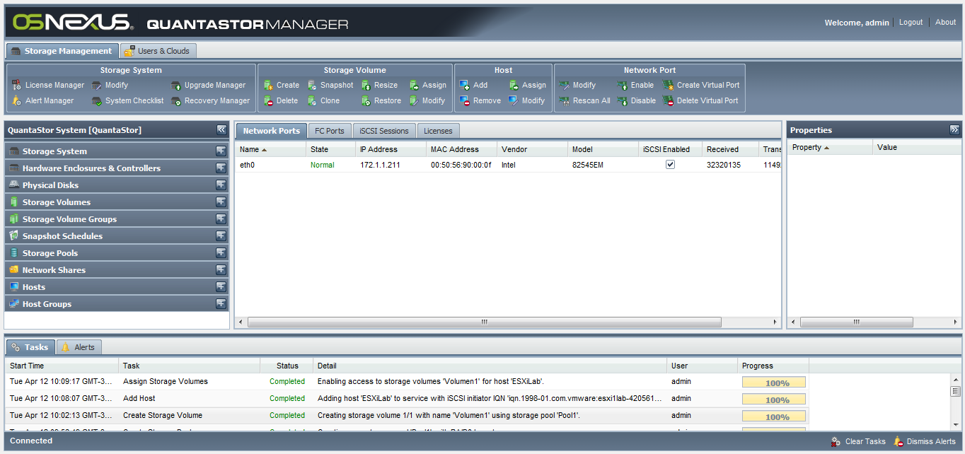Expand the Storage Pools section
The image size is (965, 454).
[221, 252]
